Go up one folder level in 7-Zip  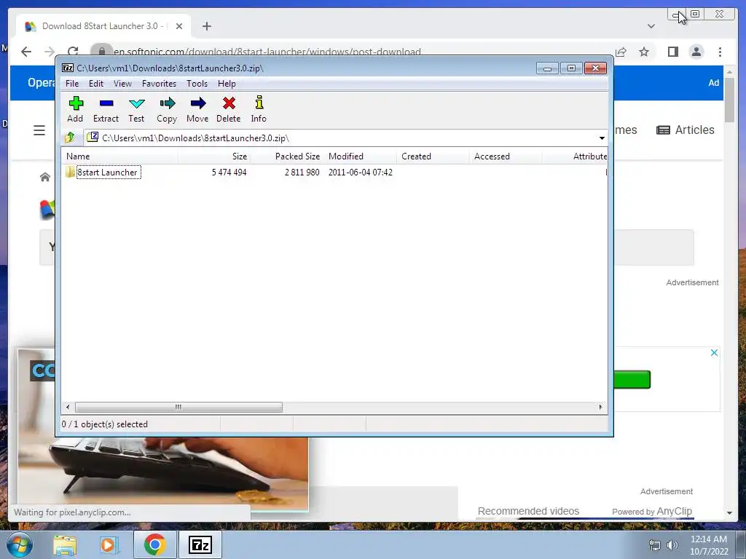(70, 138)
